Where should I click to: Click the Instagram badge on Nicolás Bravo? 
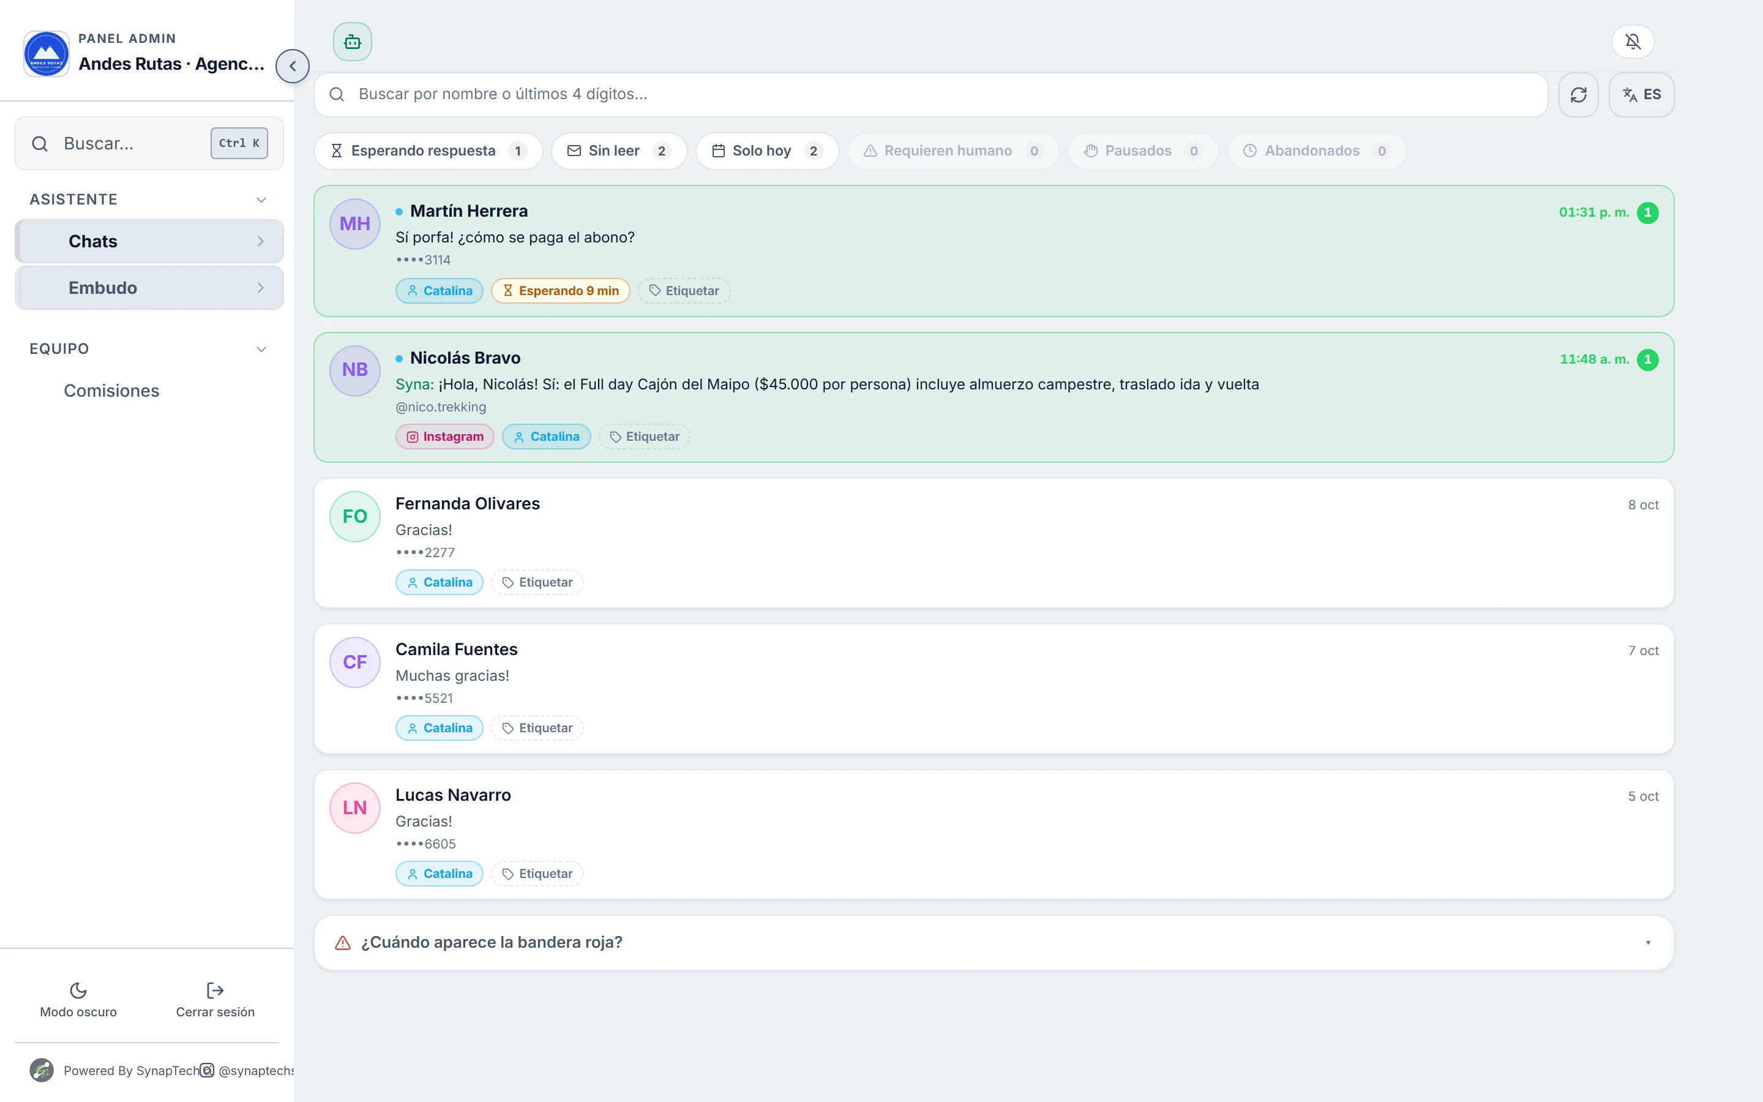click(445, 437)
